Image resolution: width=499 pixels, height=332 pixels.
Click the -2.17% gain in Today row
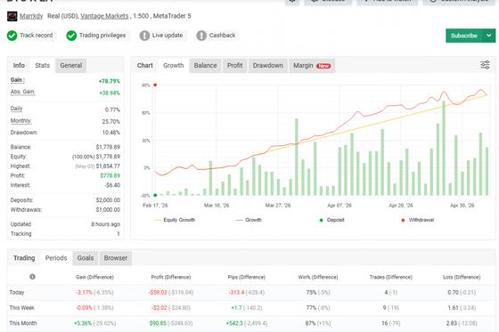[x=84, y=292]
